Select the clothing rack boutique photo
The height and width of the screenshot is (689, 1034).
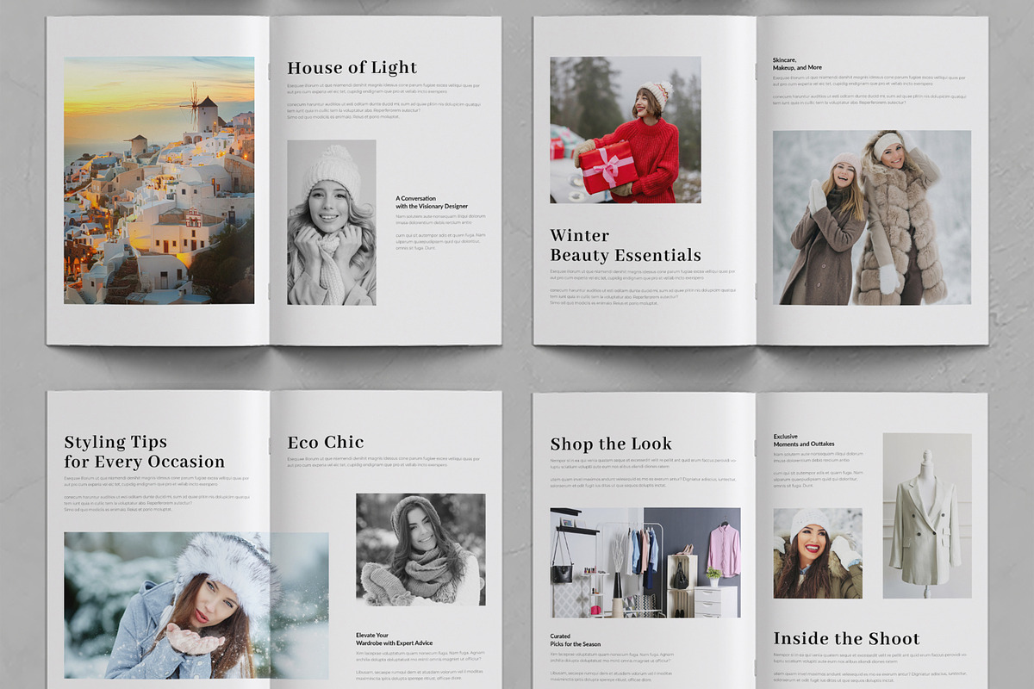coord(645,562)
